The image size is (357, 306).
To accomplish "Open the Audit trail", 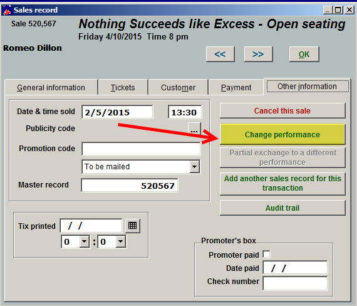I will [282, 208].
